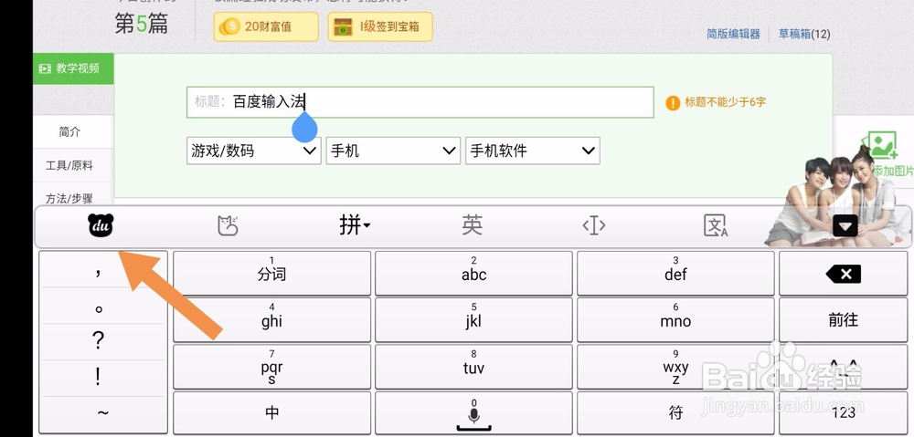Screen dimensions: 914x437
Task: Tap the 前往 go key
Action: click(844, 320)
